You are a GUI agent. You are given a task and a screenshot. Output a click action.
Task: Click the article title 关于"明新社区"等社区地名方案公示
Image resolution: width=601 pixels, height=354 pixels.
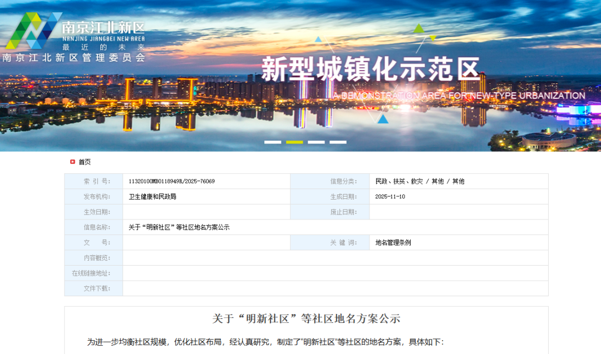pyautogui.click(x=306, y=319)
